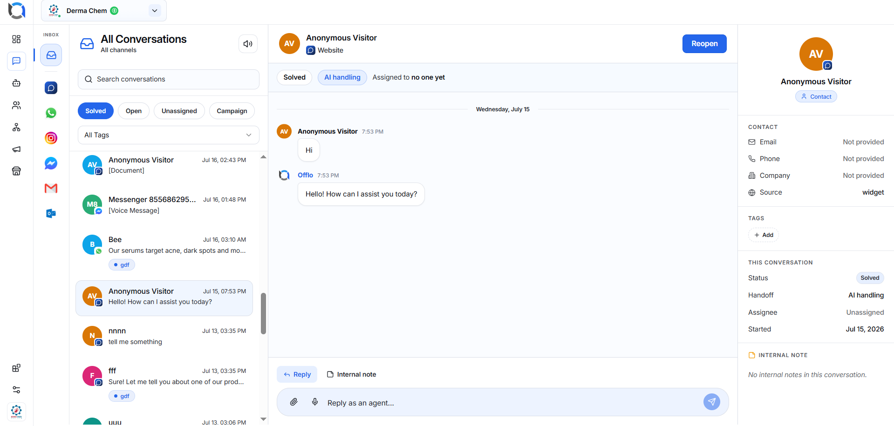The image size is (894, 426).
Task: Open the integrations icon near sidebar bottom
Action: [16, 368]
